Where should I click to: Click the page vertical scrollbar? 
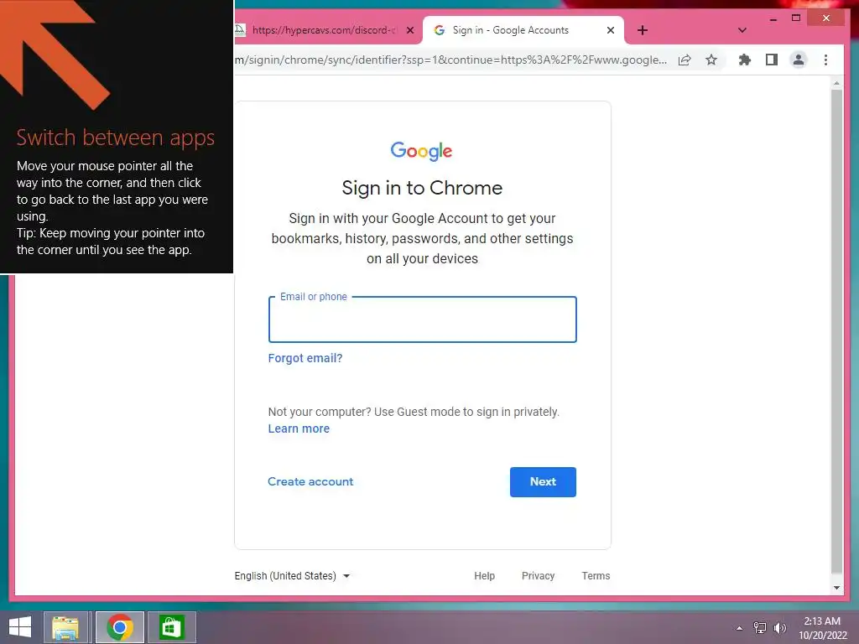coord(836,331)
